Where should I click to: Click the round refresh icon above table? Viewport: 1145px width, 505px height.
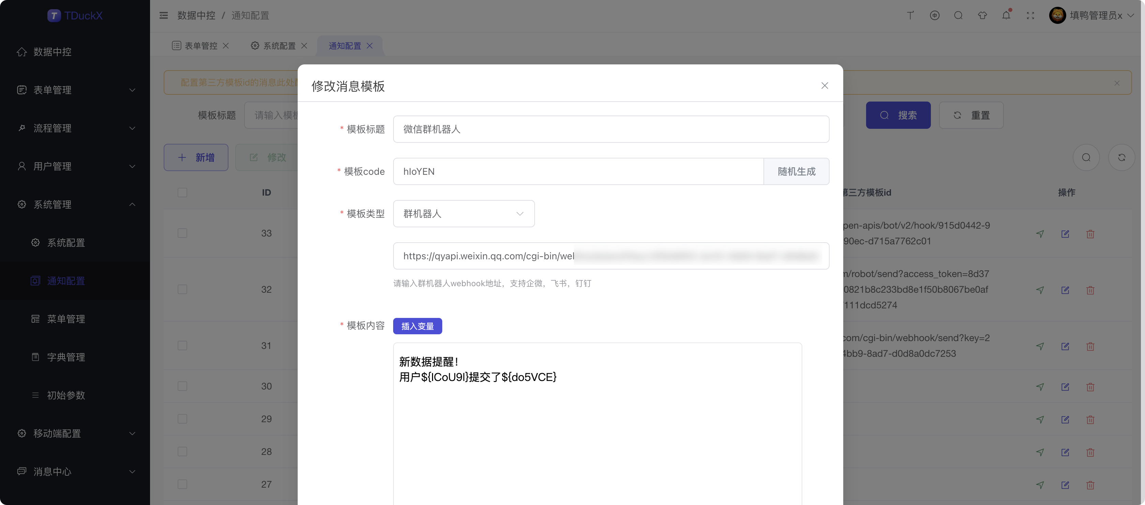[x=1121, y=157]
